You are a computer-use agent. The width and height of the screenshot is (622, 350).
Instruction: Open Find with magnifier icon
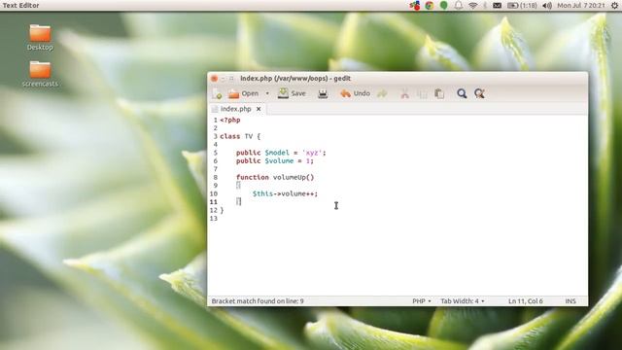(x=462, y=93)
